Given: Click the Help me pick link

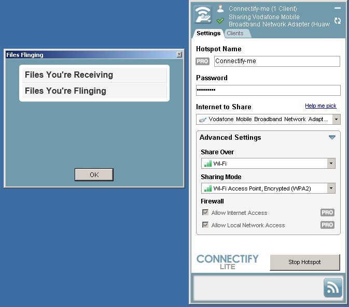Looking at the screenshot, I should [x=320, y=106].
